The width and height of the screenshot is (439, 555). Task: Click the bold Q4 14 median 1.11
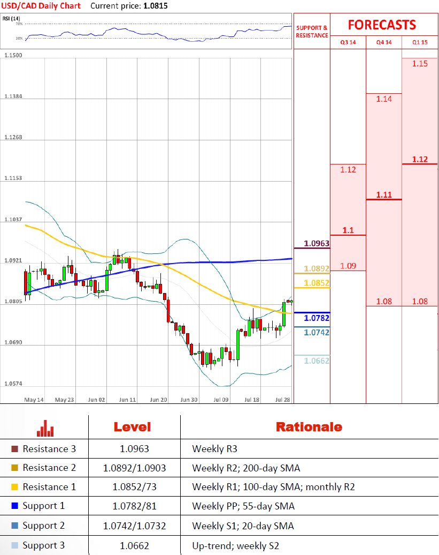tap(384, 194)
